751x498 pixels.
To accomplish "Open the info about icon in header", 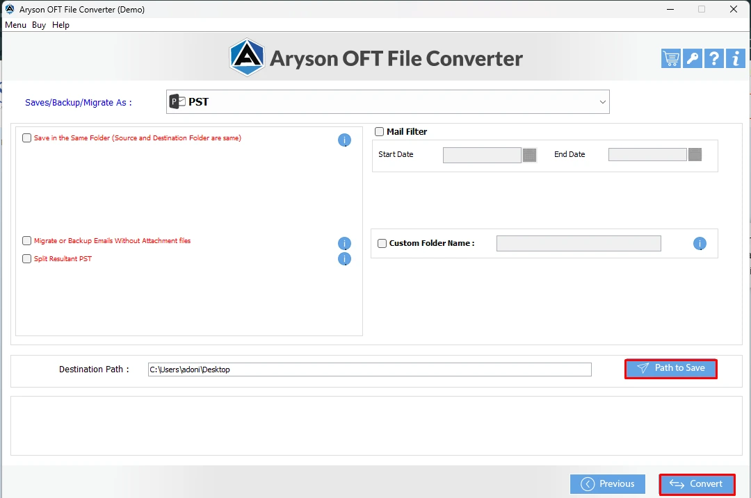I will (736, 58).
